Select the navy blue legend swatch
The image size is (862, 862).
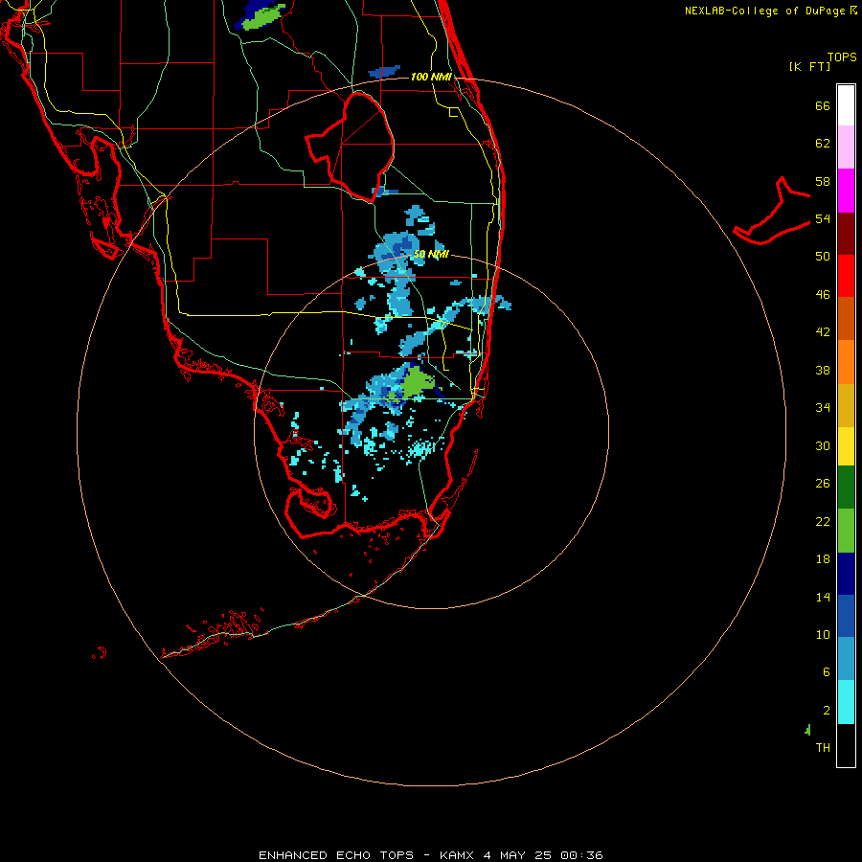846,574
